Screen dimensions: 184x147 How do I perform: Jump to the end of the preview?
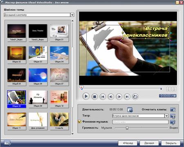tap(127, 97)
